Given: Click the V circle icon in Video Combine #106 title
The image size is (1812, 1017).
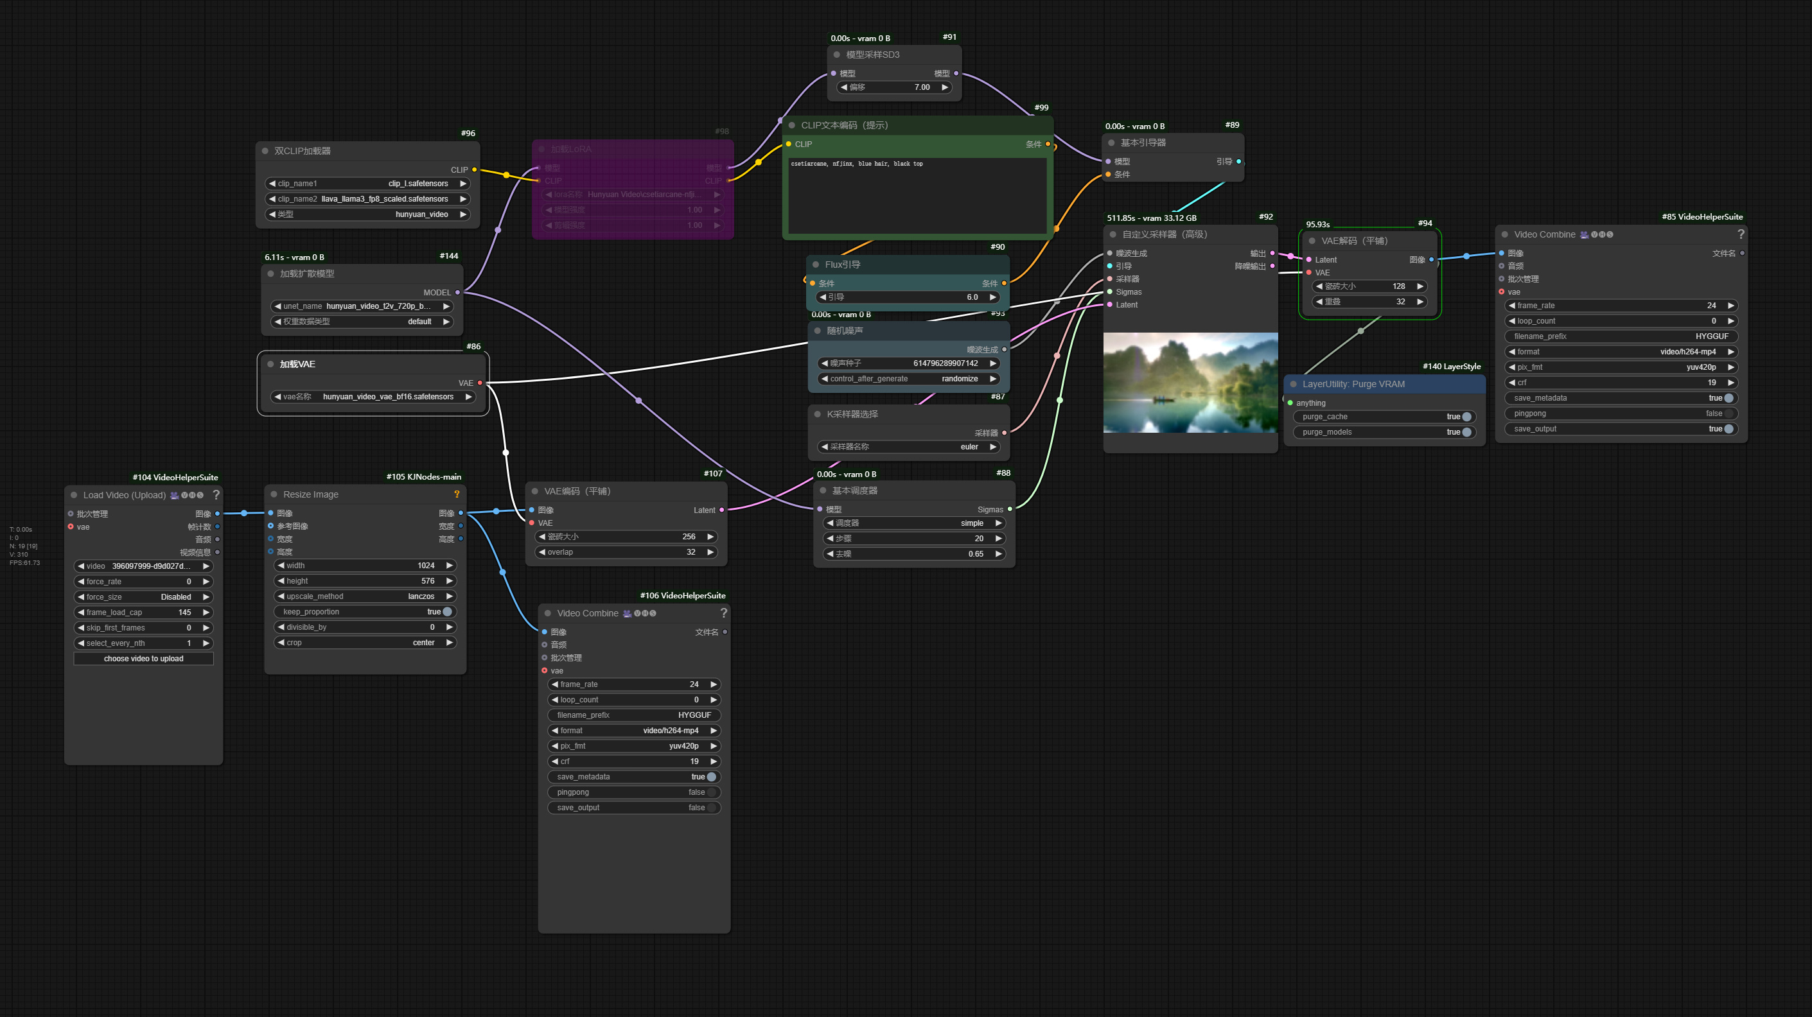Looking at the screenshot, I should tap(638, 613).
